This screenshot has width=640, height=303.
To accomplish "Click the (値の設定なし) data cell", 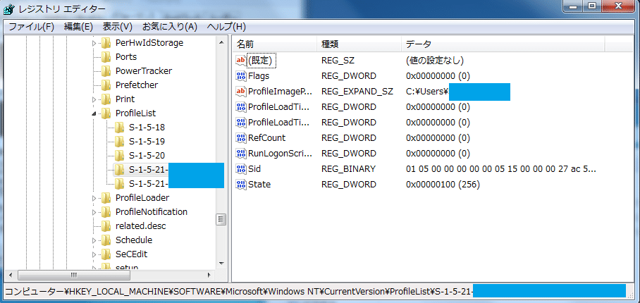I will tap(435, 61).
